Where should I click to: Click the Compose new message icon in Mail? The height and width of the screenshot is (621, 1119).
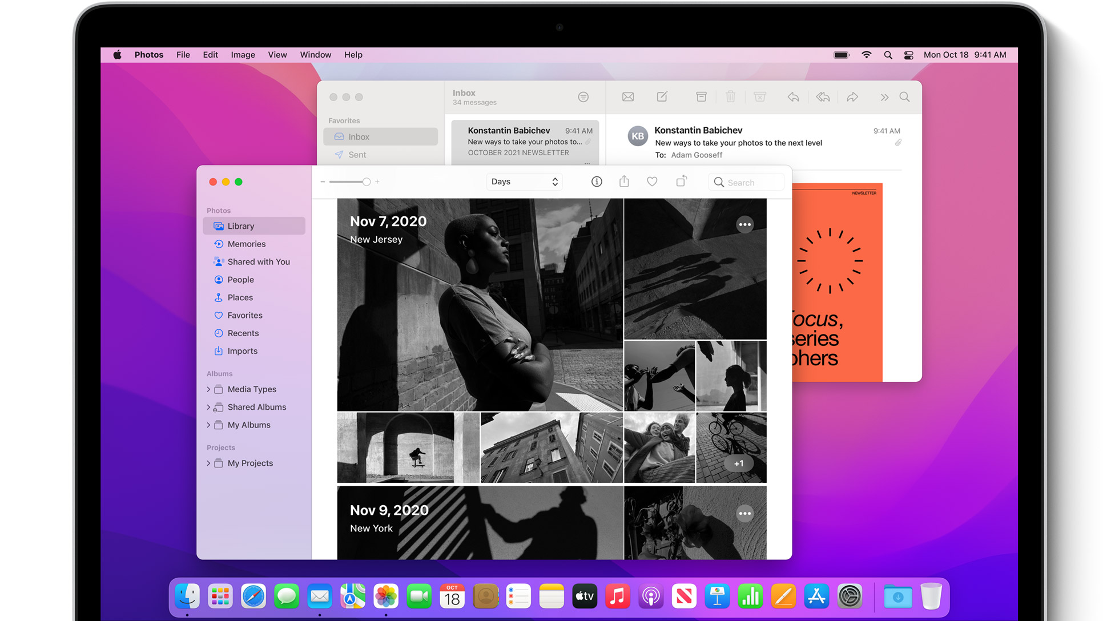(662, 97)
